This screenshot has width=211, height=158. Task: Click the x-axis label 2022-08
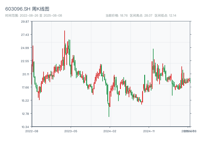pos(32,131)
